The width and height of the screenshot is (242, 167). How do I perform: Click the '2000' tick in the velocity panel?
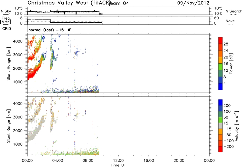(18, 131)
